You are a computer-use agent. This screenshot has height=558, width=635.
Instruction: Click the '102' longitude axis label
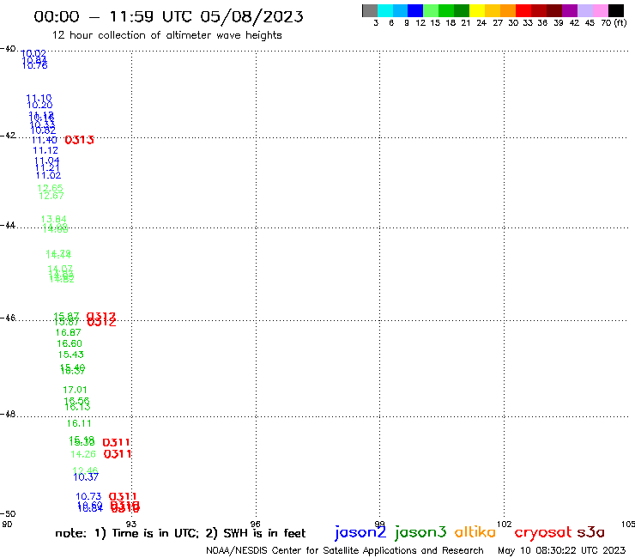[505, 525]
